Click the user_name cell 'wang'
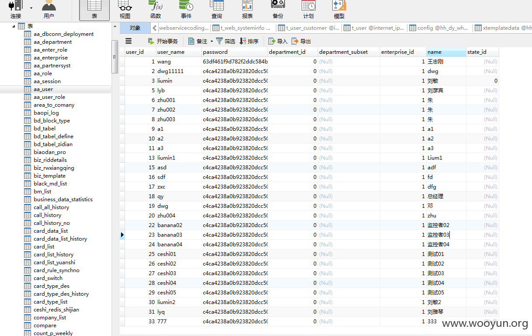Screen dimensions: 532x336 pyautogui.click(x=179, y=62)
